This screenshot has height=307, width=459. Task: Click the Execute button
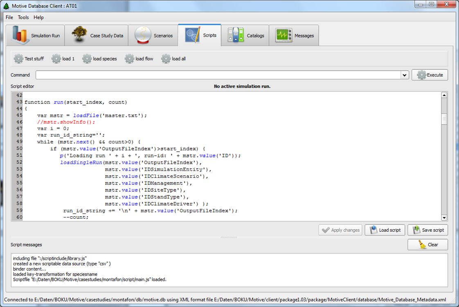click(430, 75)
